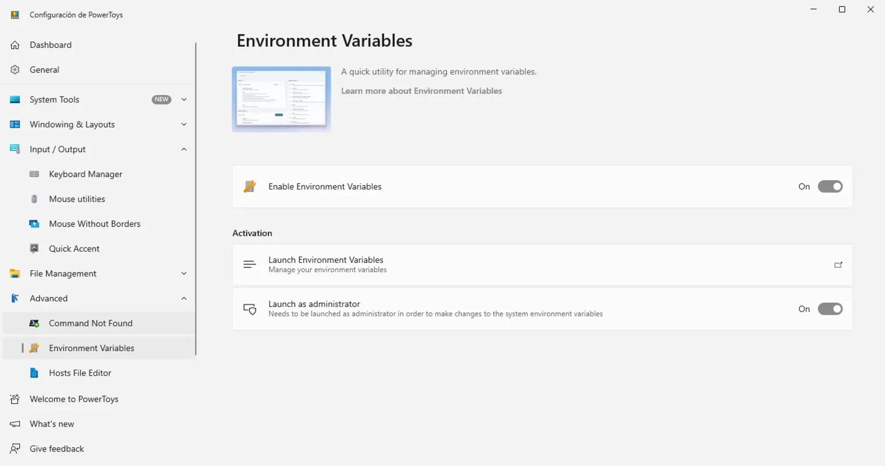Viewport: 885px width, 466px height.
Task: Click the Windowing & Layouts icon
Action: (15, 125)
